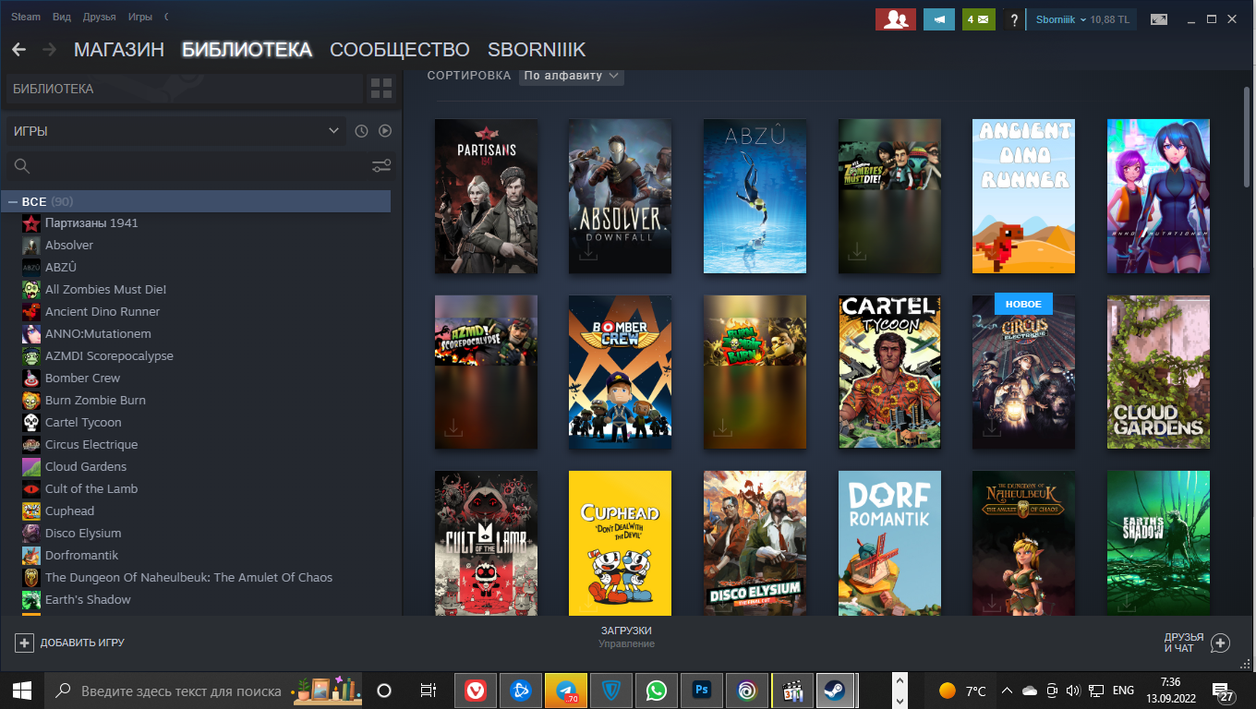Open the Ancient Dino Runner cover
1256x709 pixels.
point(1023,196)
